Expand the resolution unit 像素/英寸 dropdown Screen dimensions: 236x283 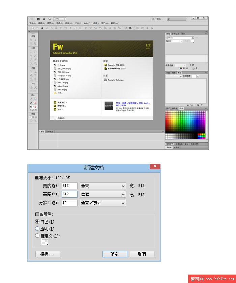(103, 203)
